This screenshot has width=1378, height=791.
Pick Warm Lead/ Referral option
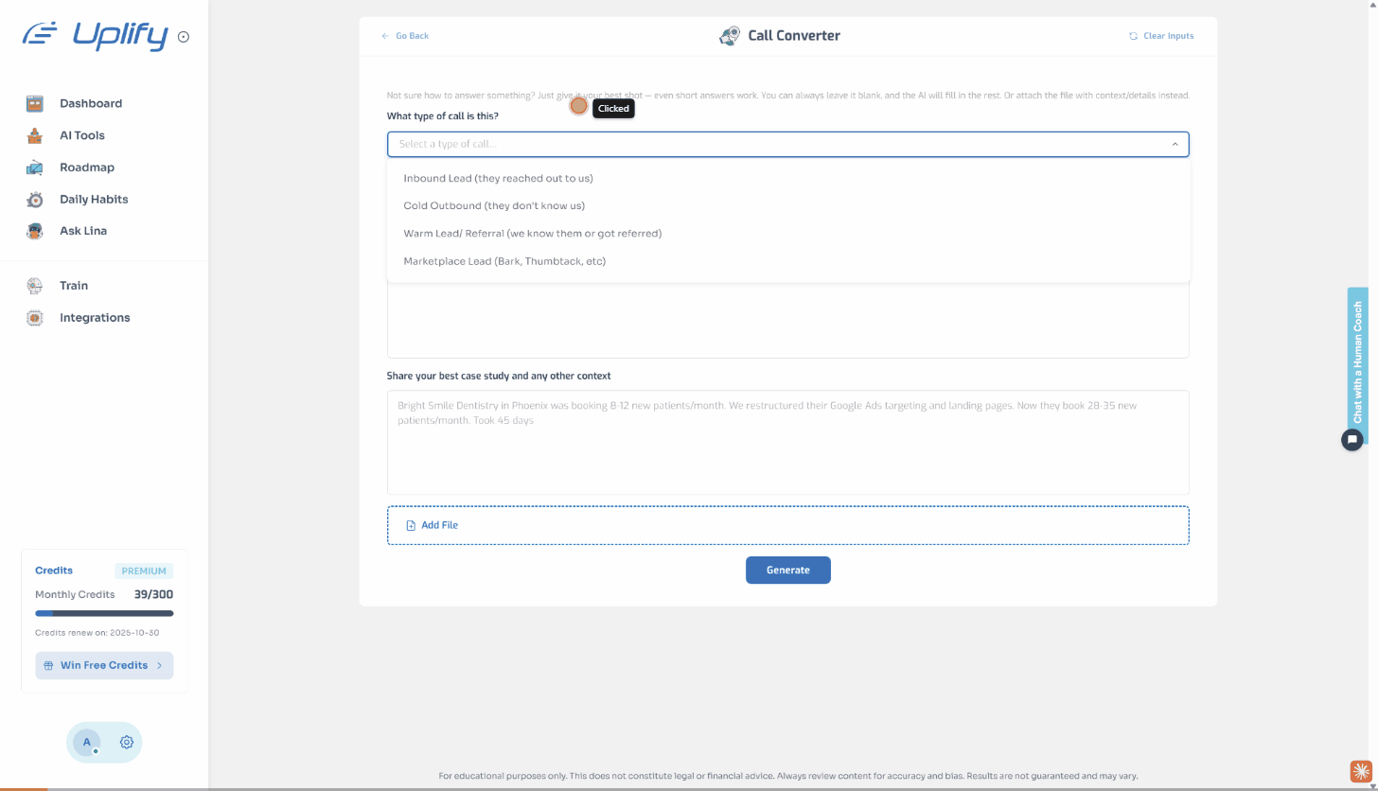pos(532,233)
